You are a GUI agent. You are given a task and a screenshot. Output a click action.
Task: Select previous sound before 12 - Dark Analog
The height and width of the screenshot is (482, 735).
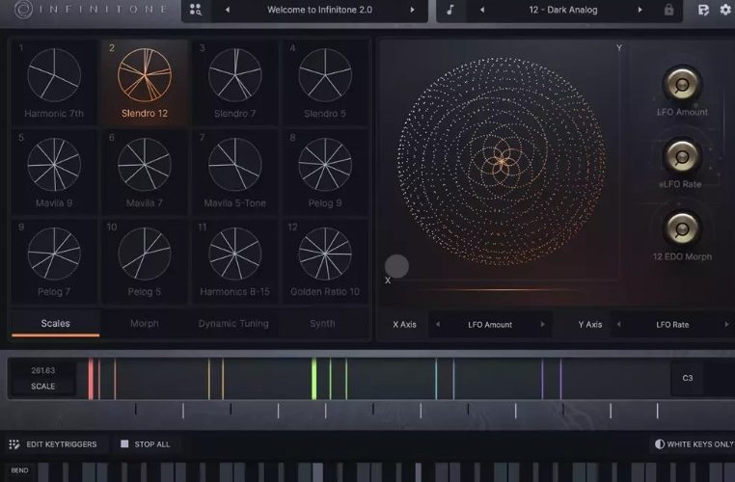482,10
